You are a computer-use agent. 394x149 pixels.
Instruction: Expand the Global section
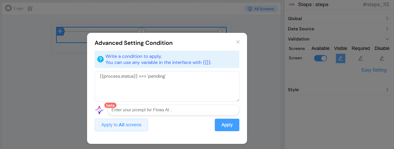(x=340, y=18)
